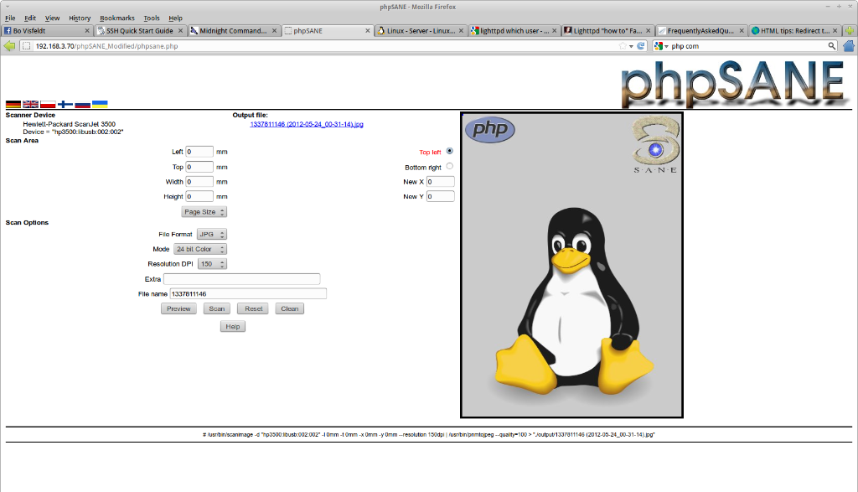The image size is (858, 492).
Task: Switch to Lighttpd "how to" tab
Action: pyautogui.click(x=607, y=31)
